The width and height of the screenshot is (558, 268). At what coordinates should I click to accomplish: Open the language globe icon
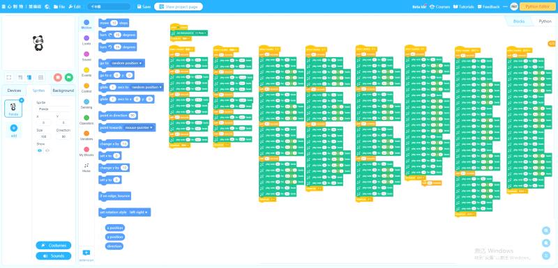[x=47, y=7]
